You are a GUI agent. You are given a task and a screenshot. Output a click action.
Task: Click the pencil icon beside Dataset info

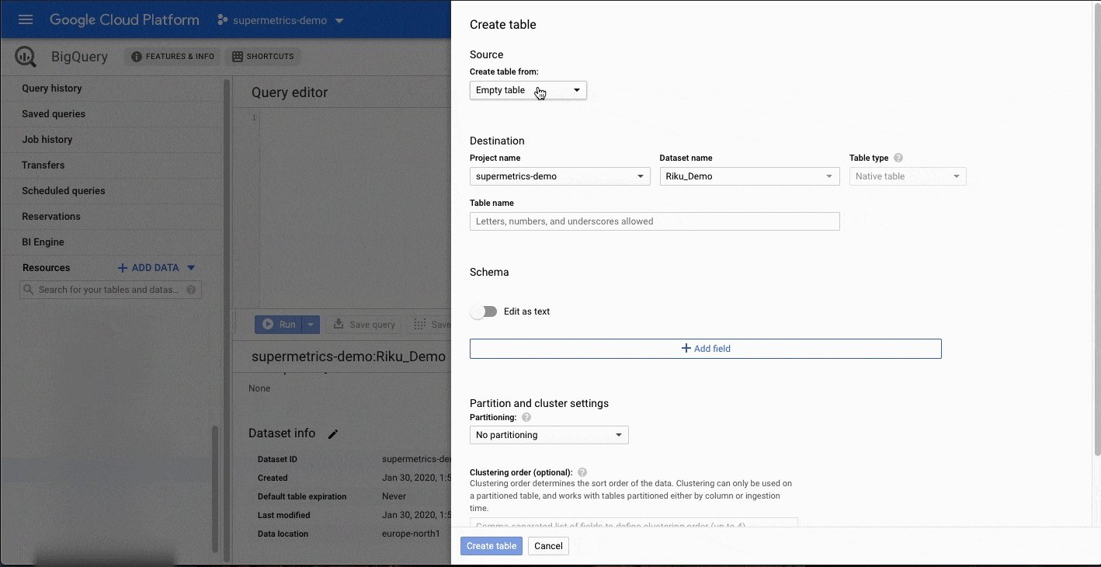(x=333, y=434)
